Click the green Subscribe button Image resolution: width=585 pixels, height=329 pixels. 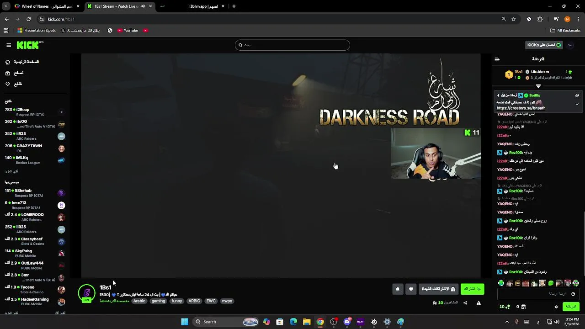coord(472,289)
